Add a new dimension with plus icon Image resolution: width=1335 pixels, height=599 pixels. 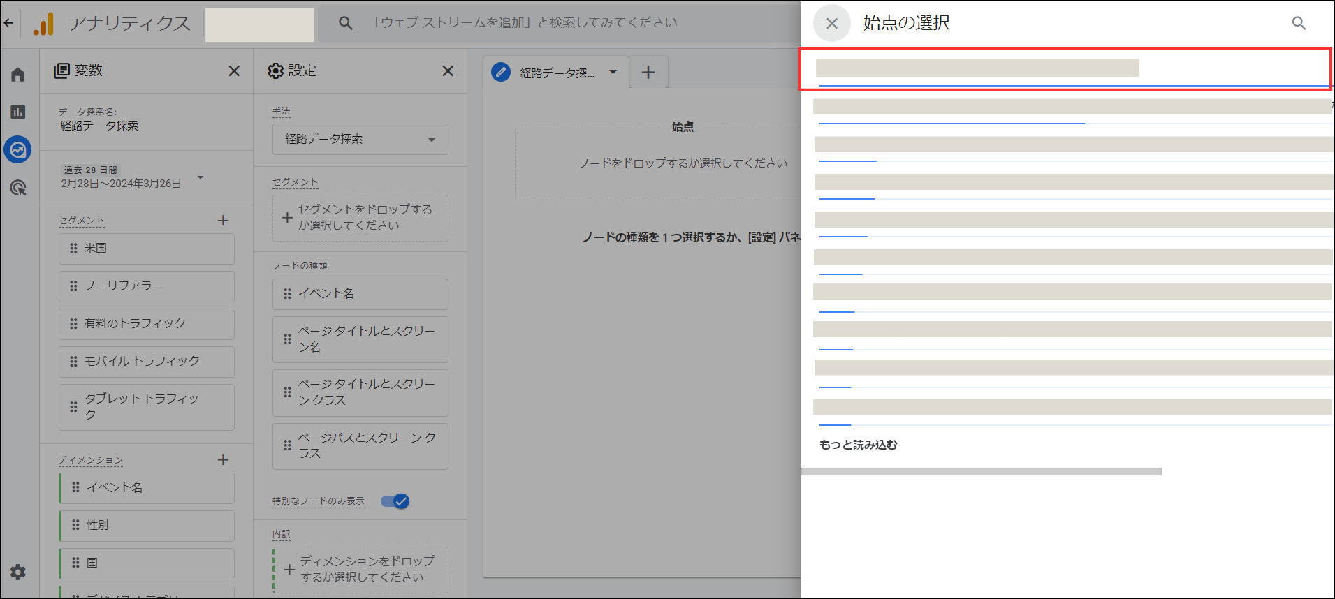coord(223,460)
